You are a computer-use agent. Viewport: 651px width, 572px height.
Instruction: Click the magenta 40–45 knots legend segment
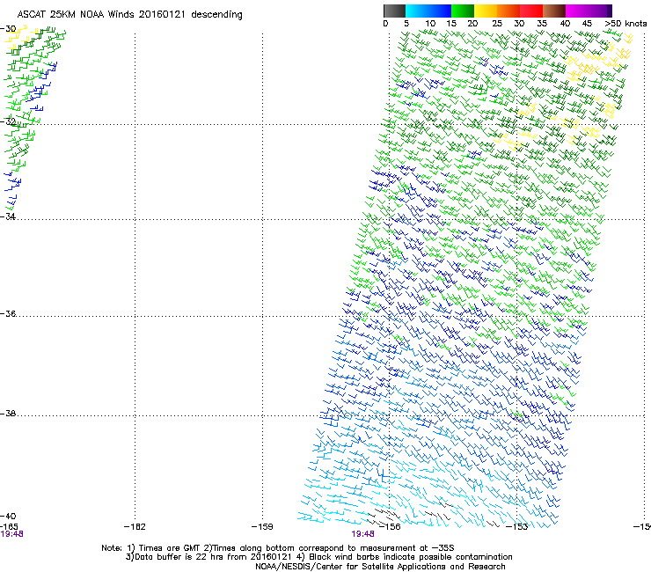tap(577, 11)
